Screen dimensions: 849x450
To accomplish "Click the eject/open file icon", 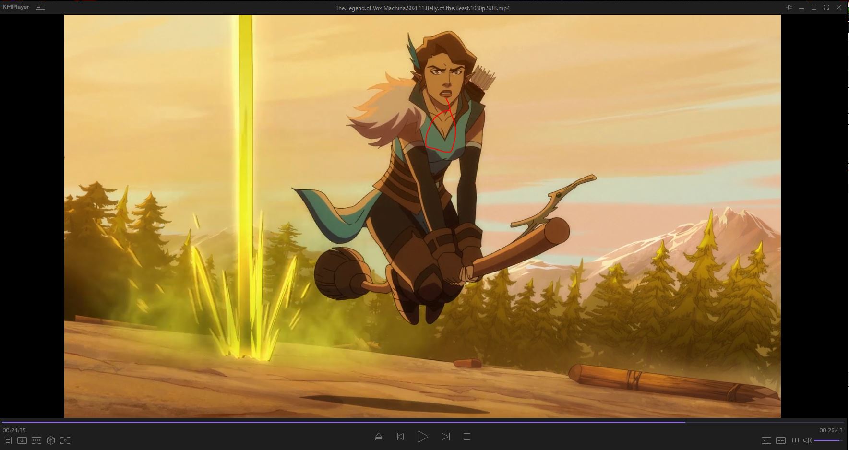I will [378, 437].
